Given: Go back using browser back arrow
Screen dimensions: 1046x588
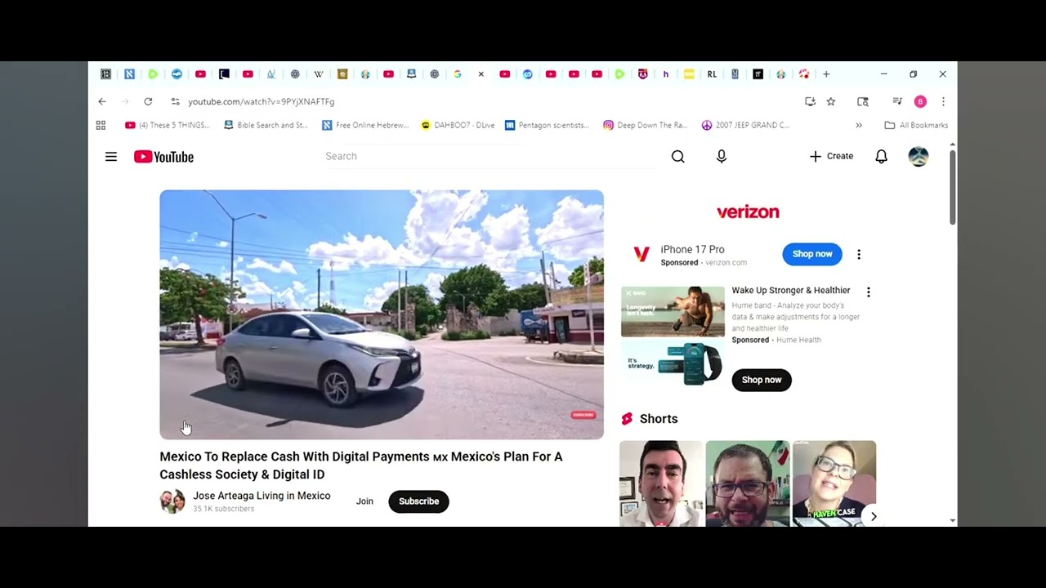Looking at the screenshot, I should pyautogui.click(x=102, y=101).
